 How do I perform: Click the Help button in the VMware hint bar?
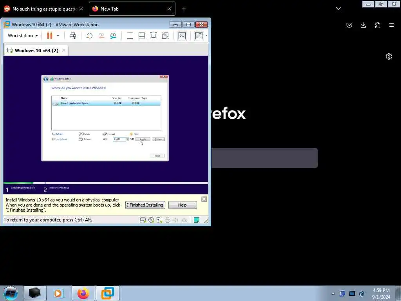coord(182,205)
